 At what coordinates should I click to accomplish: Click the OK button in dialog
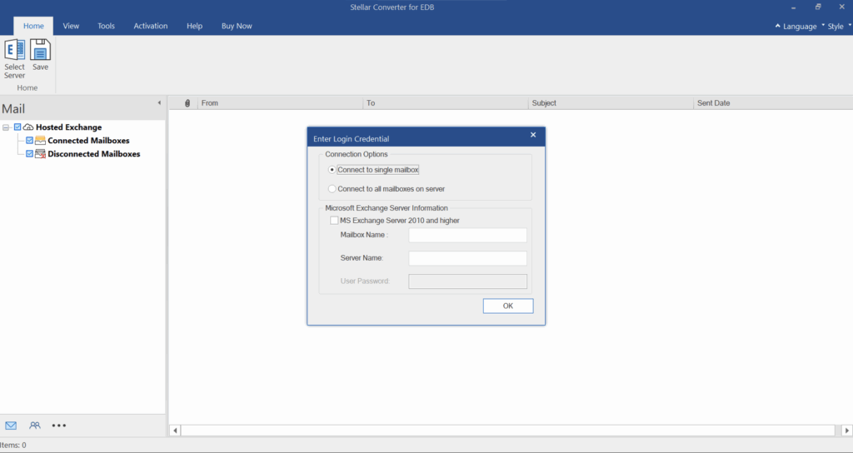tap(508, 306)
